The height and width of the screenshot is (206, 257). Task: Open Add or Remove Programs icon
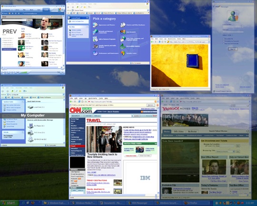[95, 39]
